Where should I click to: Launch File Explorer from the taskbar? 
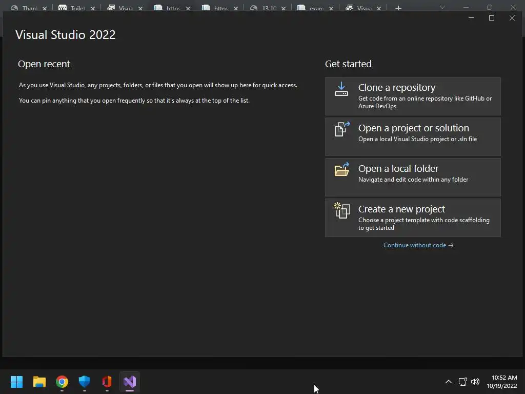(x=39, y=382)
